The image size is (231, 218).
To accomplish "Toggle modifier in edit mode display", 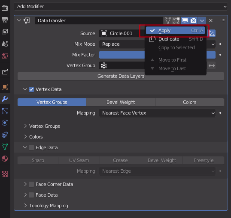I will 176,21.
